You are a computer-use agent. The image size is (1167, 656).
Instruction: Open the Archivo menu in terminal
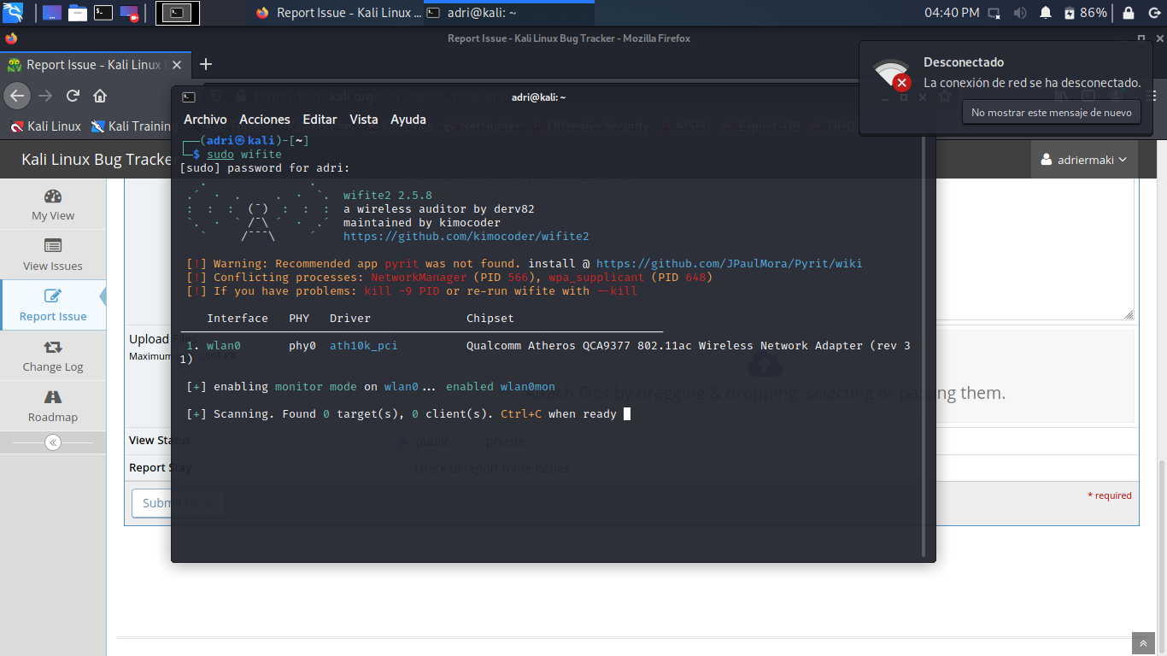tap(205, 120)
